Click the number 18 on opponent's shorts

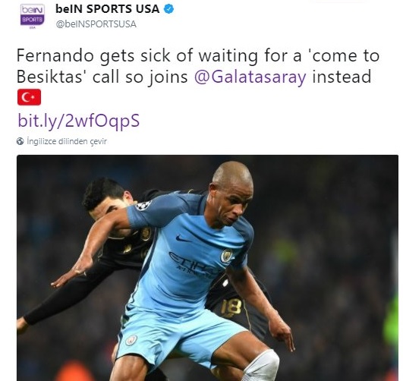231,307
